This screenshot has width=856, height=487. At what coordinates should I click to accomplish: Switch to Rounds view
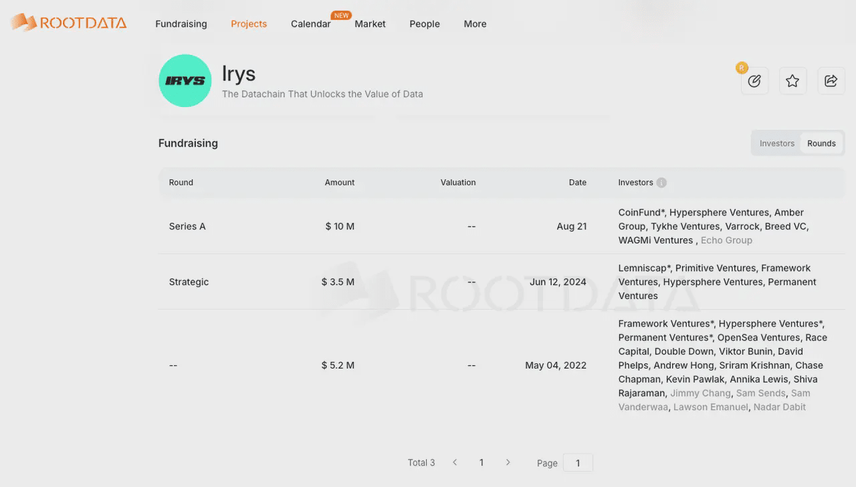(821, 143)
